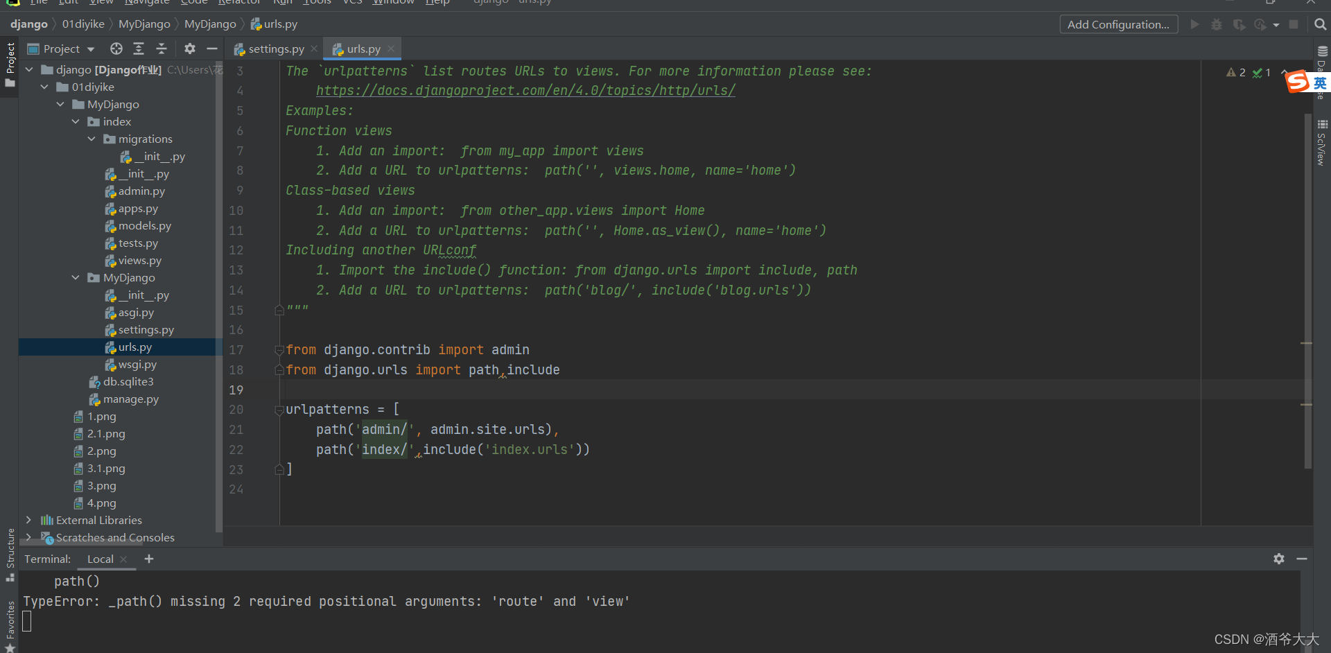Viewport: 1331px width, 653px height.
Task: Collapse the outer MyDjango folder
Action: pyautogui.click(x=60, y=104)
